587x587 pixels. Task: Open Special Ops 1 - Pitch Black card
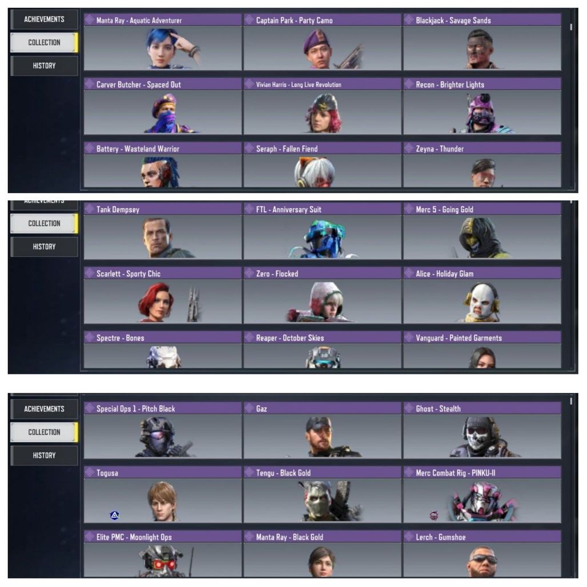pos(163,430)
